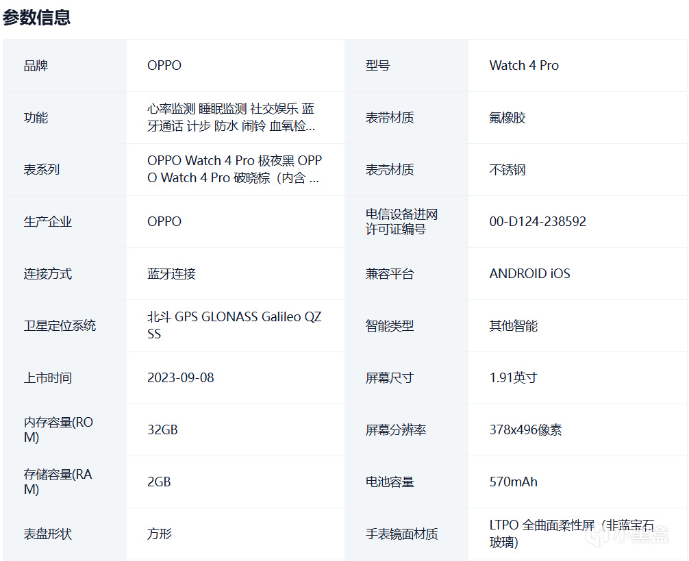This screenshot has width=689, height=561.
Task: Click the 表系列 label
Action: click(x=42, y=170)
